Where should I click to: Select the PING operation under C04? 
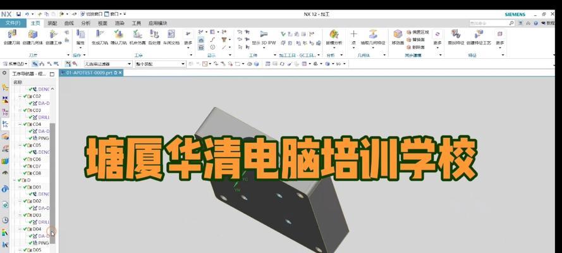(44, 139)
